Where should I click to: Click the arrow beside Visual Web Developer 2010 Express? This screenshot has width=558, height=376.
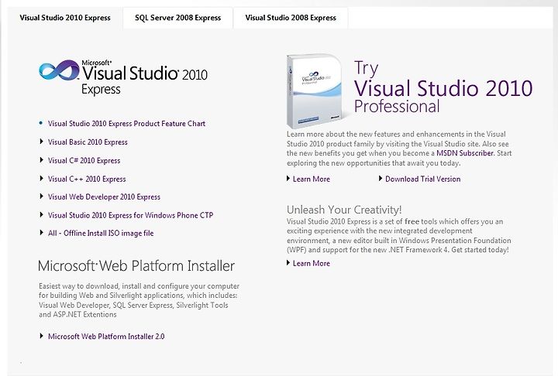click(x=41, y=197)
